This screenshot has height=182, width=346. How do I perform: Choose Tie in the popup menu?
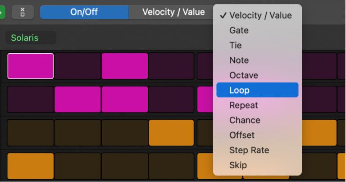pos(236,45)
